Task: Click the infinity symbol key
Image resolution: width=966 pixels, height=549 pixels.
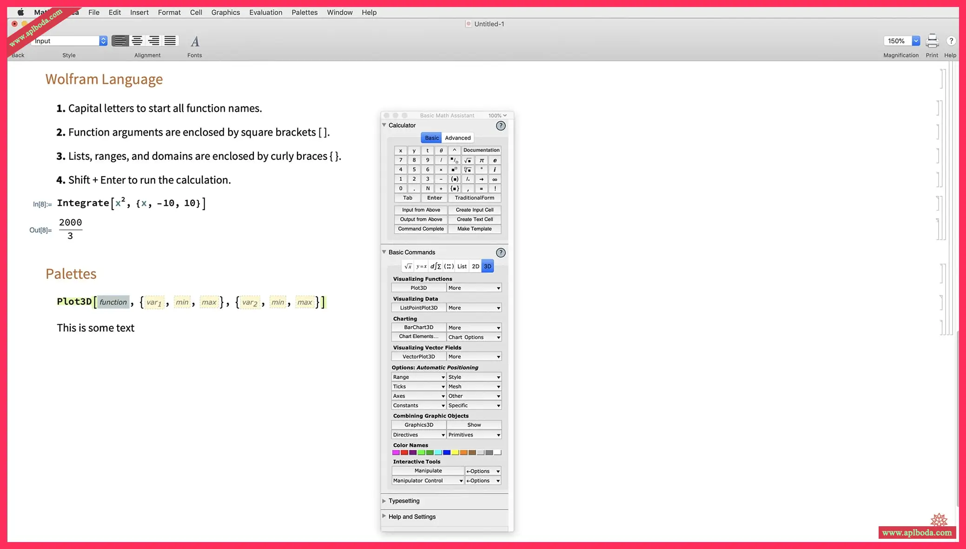Action: point(495,179)
